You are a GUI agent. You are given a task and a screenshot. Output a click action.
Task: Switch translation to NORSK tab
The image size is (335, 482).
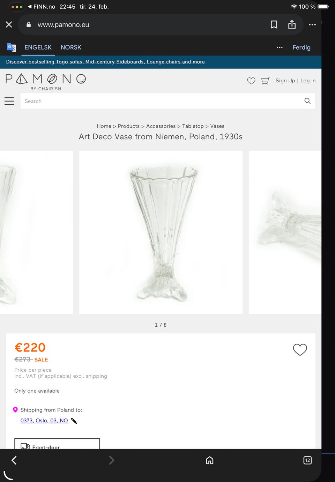coord(71,47)
